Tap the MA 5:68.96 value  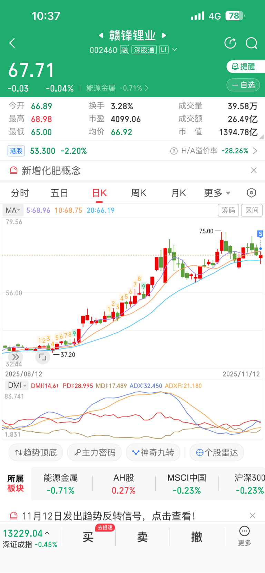pyautogui.click(x=38, y=210)
